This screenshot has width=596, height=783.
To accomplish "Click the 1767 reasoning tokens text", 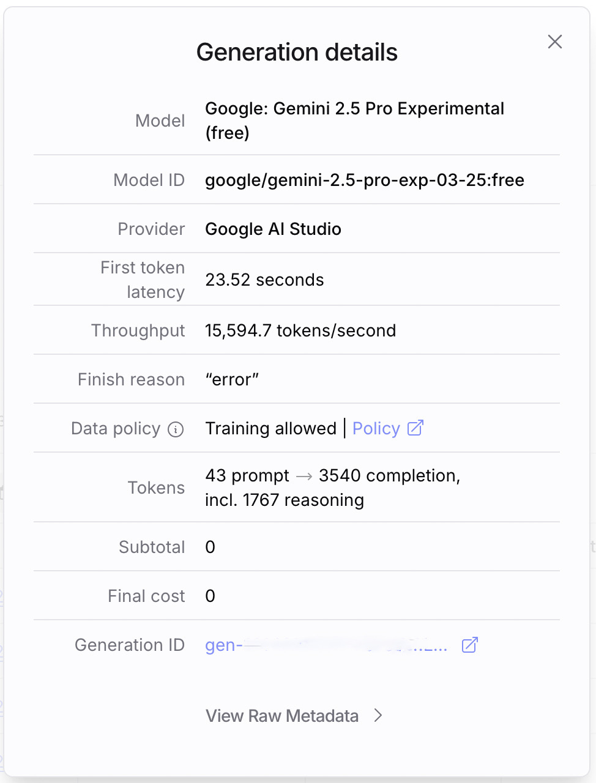I will (304, 500).
